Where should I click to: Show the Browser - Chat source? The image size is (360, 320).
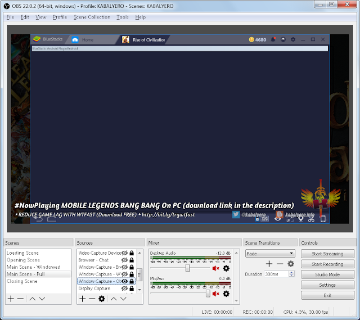point(124,260)
